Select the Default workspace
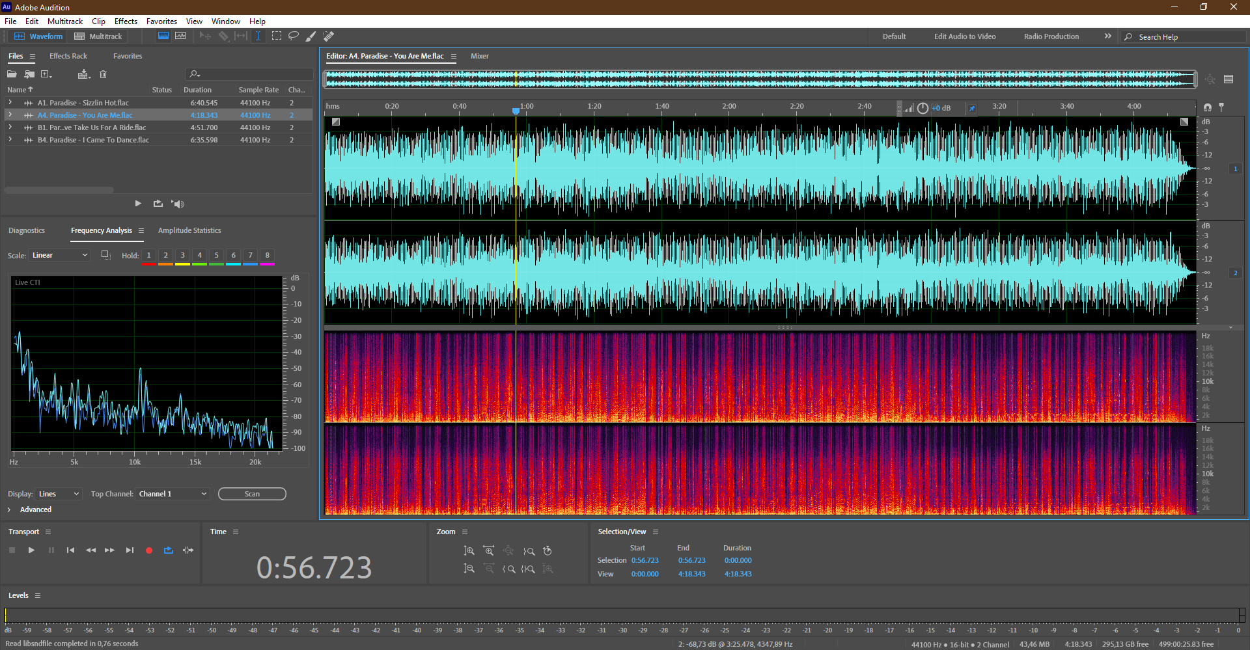The image size is (1250, 650). [x=894, y=36]
